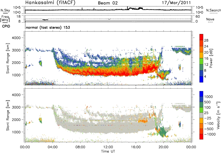Click the 'Beam 02' label
221x153 pixels.
108,3
